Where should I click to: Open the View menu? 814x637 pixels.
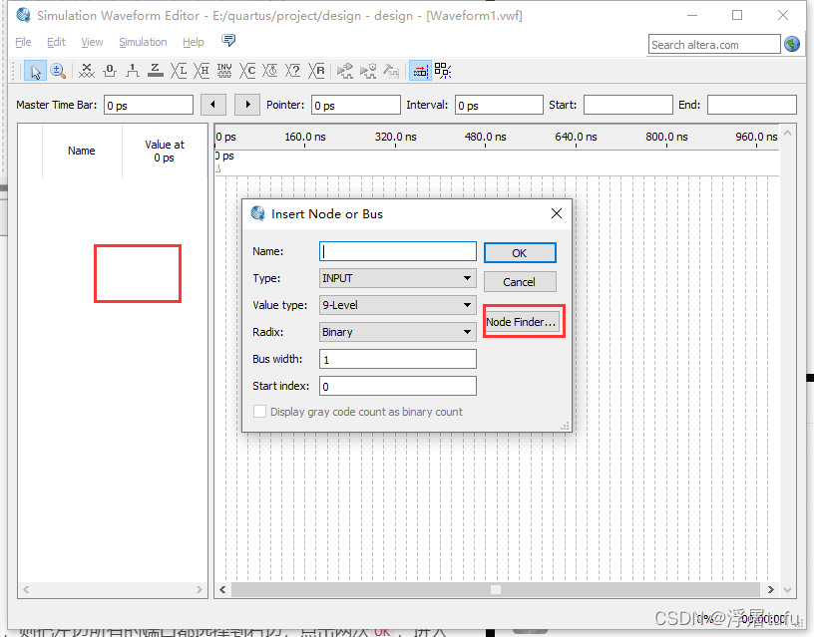point(92,42)
